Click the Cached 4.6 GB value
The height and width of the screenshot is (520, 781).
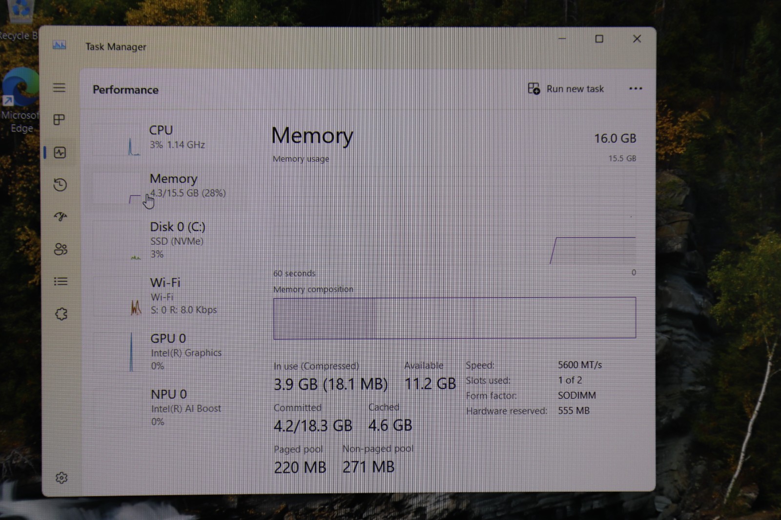pos(390,425)
